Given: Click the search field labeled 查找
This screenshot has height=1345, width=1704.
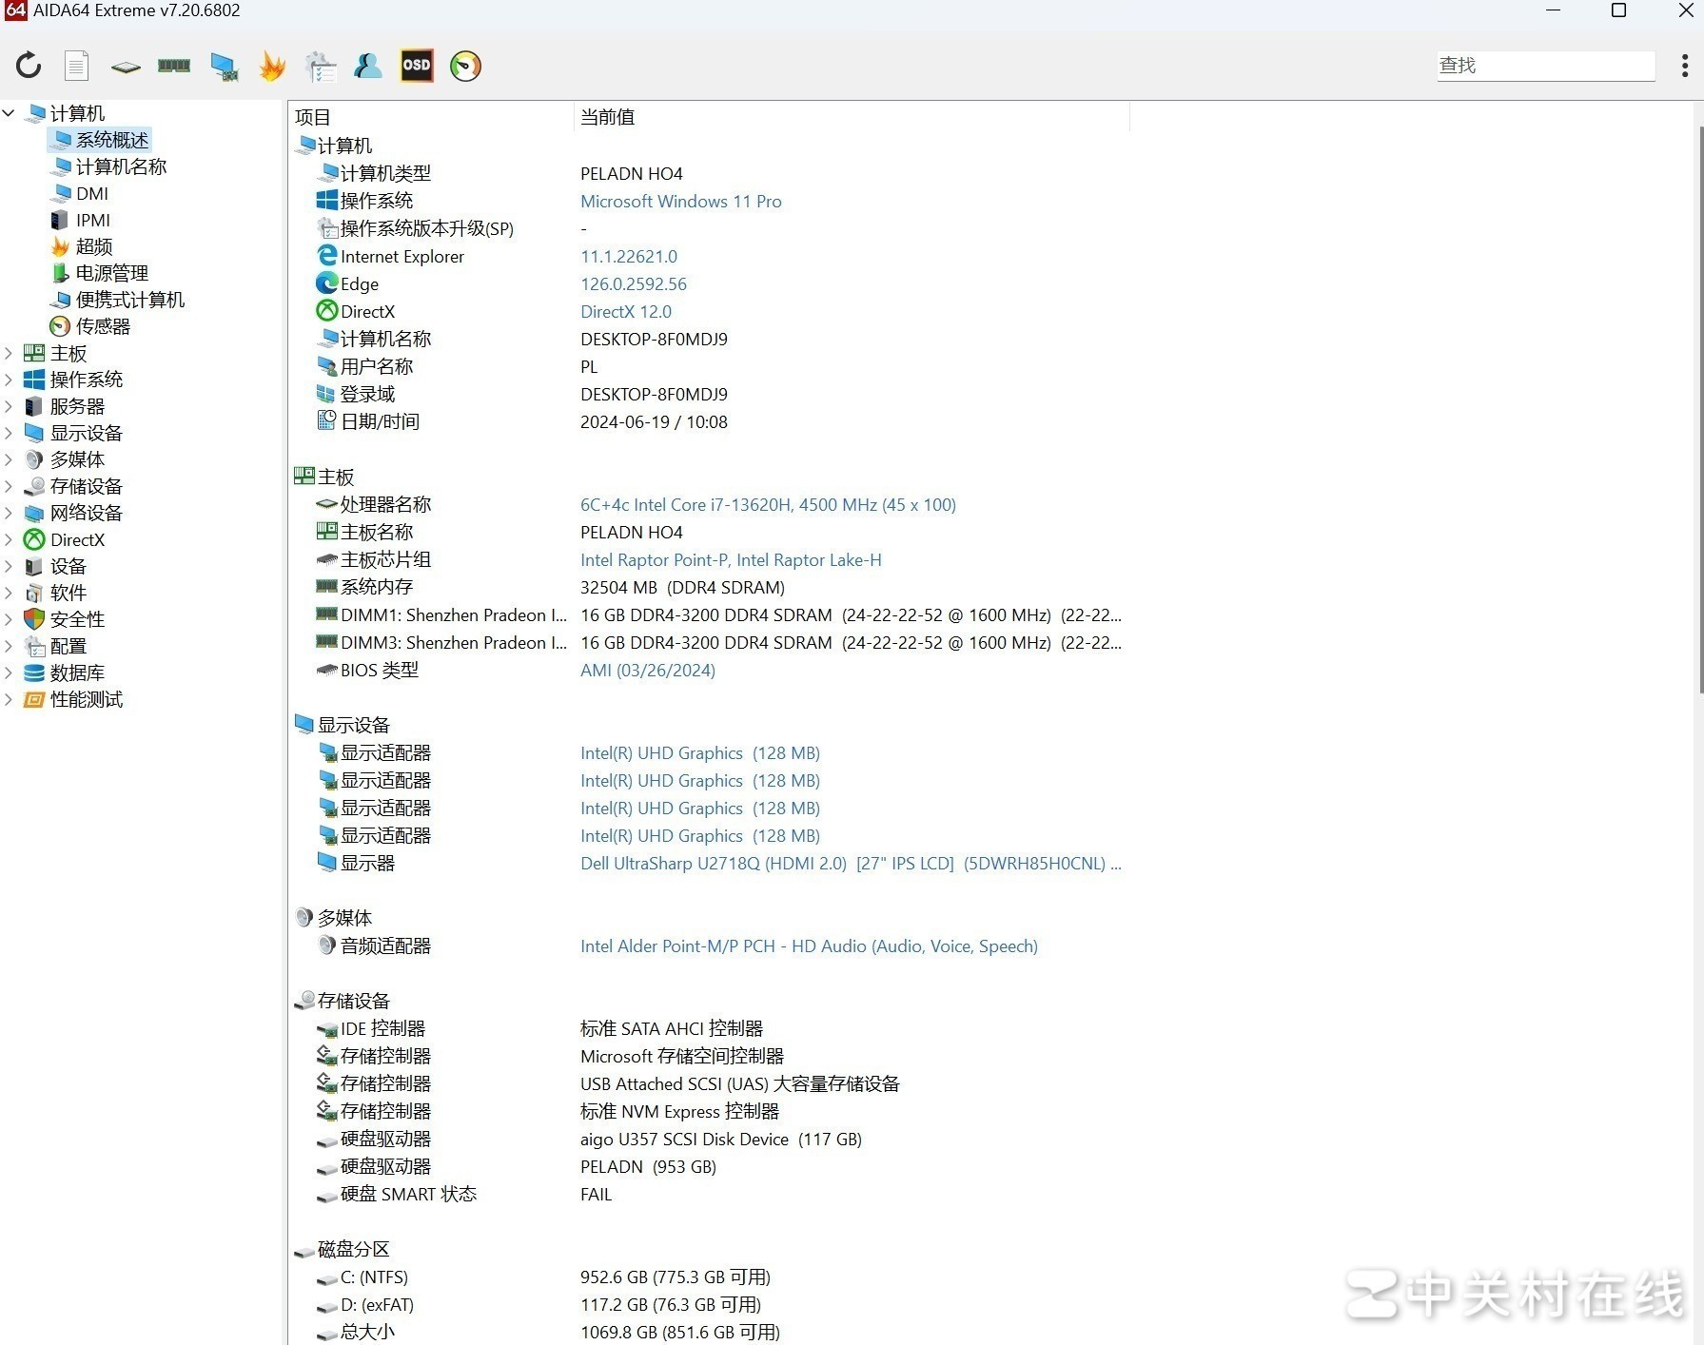Looking at the screenshot, I should 1546,66.
